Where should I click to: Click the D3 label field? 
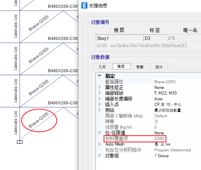pyautogui.click(x=155, y=38)
